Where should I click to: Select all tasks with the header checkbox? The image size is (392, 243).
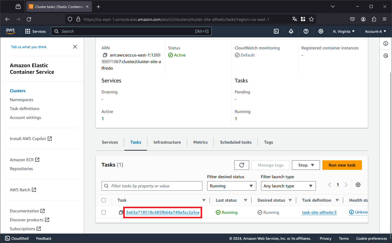point(104,200)
